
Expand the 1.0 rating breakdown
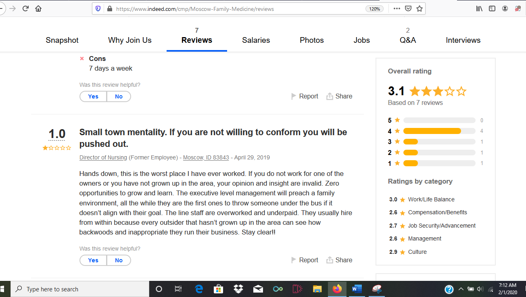click(57, 134)
